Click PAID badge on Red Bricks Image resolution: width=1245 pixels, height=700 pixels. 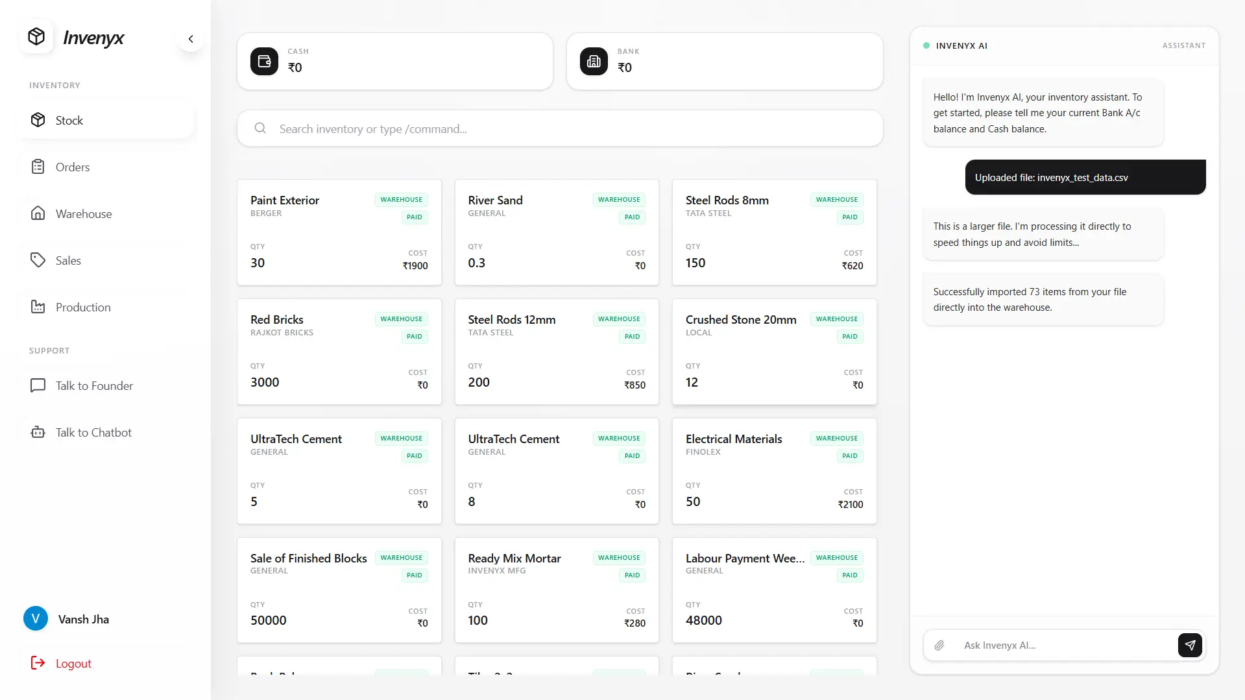click(414, 337)
